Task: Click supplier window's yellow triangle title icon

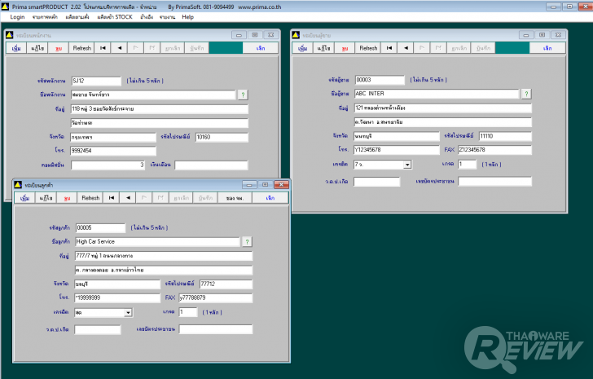Action: (x=296, y=35)
